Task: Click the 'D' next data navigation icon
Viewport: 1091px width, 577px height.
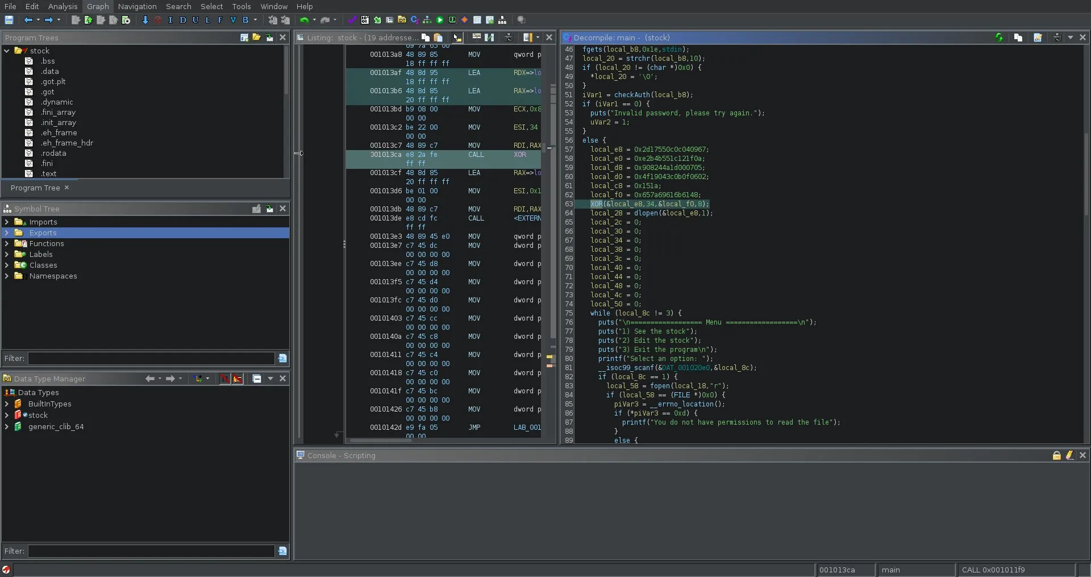Action: pos(182,20)
